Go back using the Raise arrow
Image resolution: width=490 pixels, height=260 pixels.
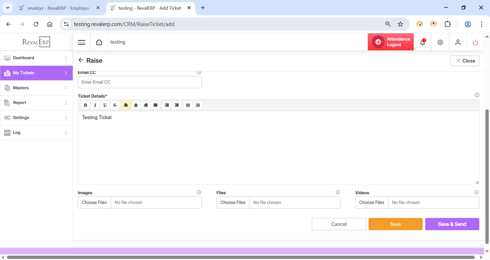pos(81,60)
